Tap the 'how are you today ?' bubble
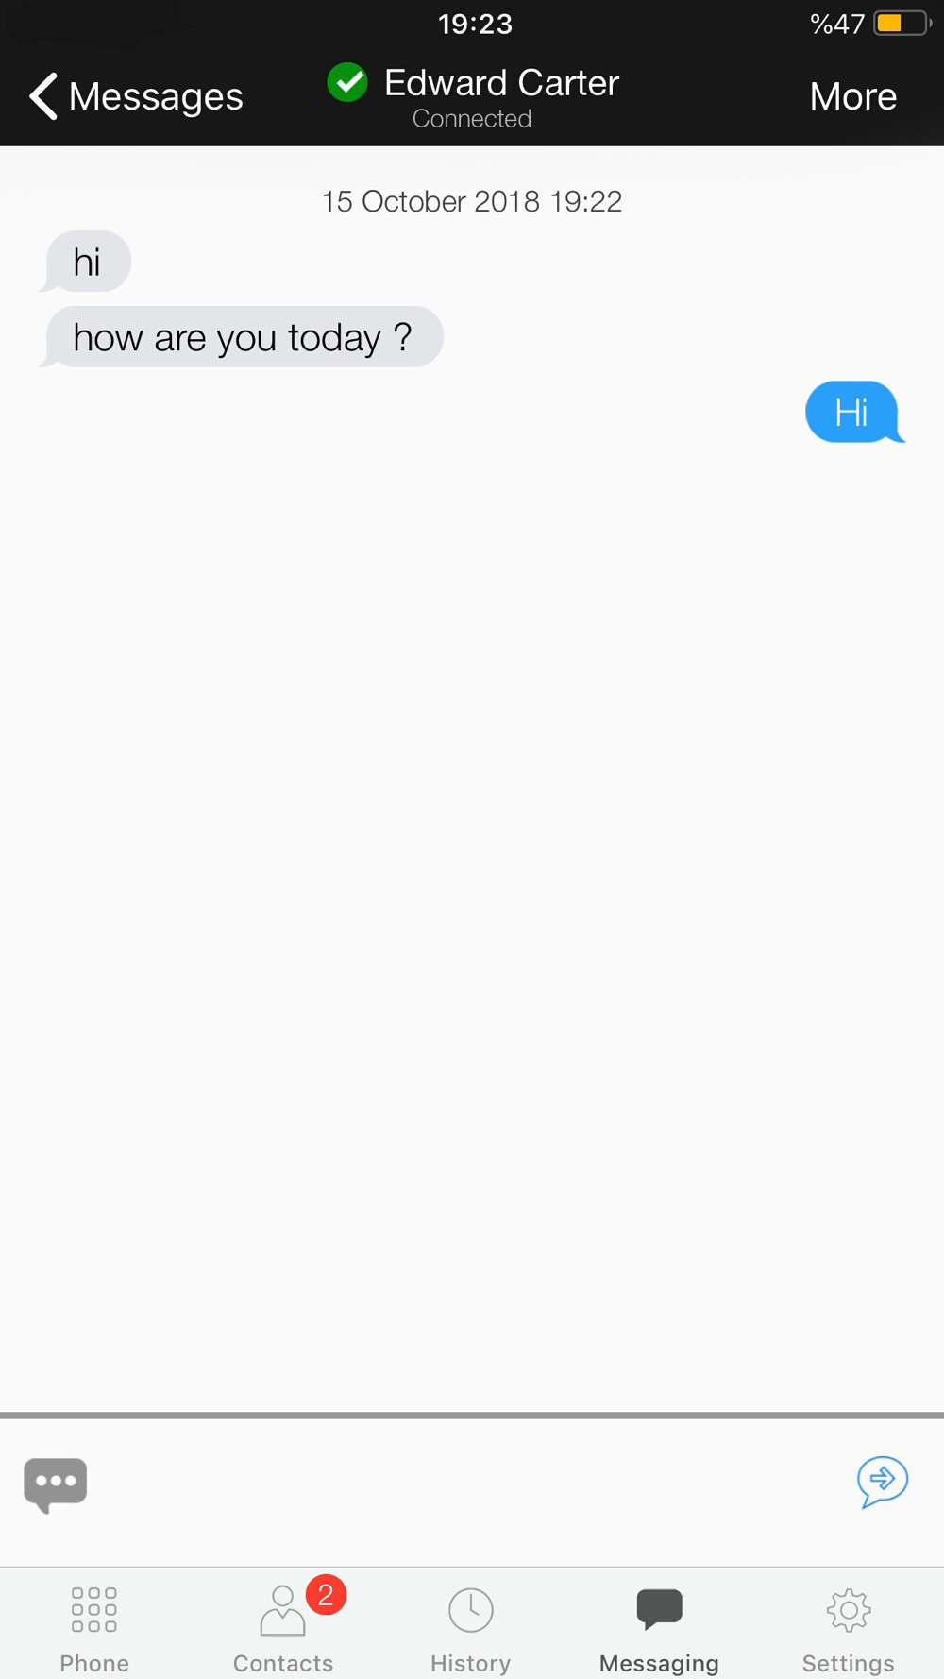Viewport: 944px width, 1679px height. 242,337
